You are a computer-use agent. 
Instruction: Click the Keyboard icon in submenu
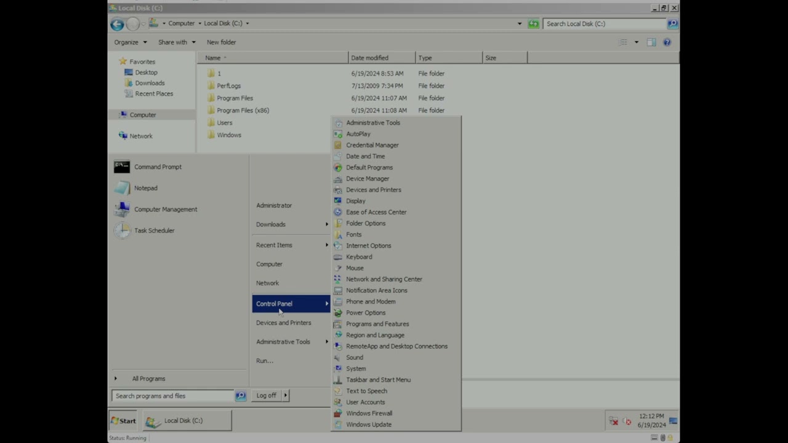(338, 257)
